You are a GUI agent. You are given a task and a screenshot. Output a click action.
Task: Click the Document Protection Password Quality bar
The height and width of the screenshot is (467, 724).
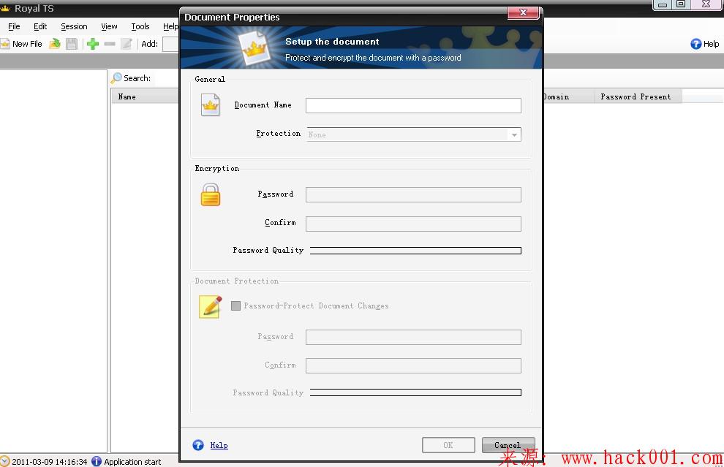415,392
